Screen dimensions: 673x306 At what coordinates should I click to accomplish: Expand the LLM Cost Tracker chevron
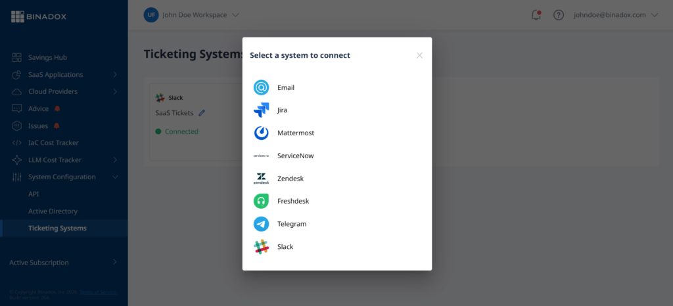point(115,160)
